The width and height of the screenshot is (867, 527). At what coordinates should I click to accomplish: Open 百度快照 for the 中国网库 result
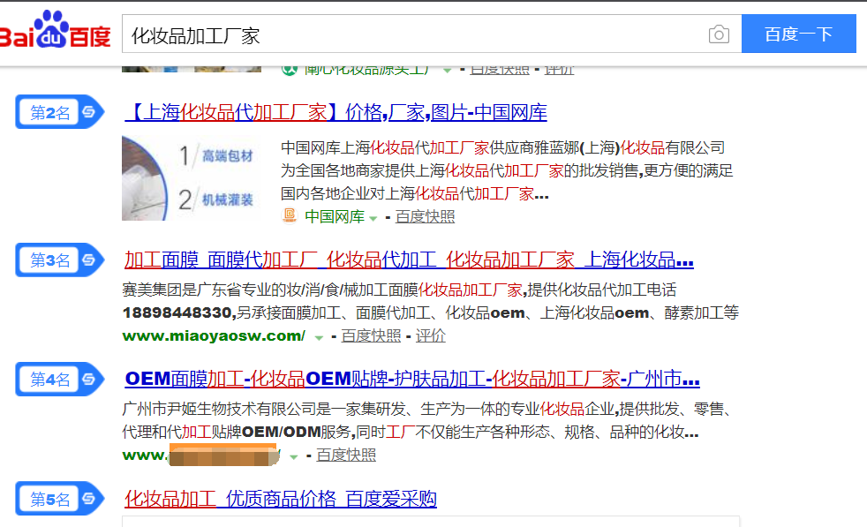coord(426,217)
